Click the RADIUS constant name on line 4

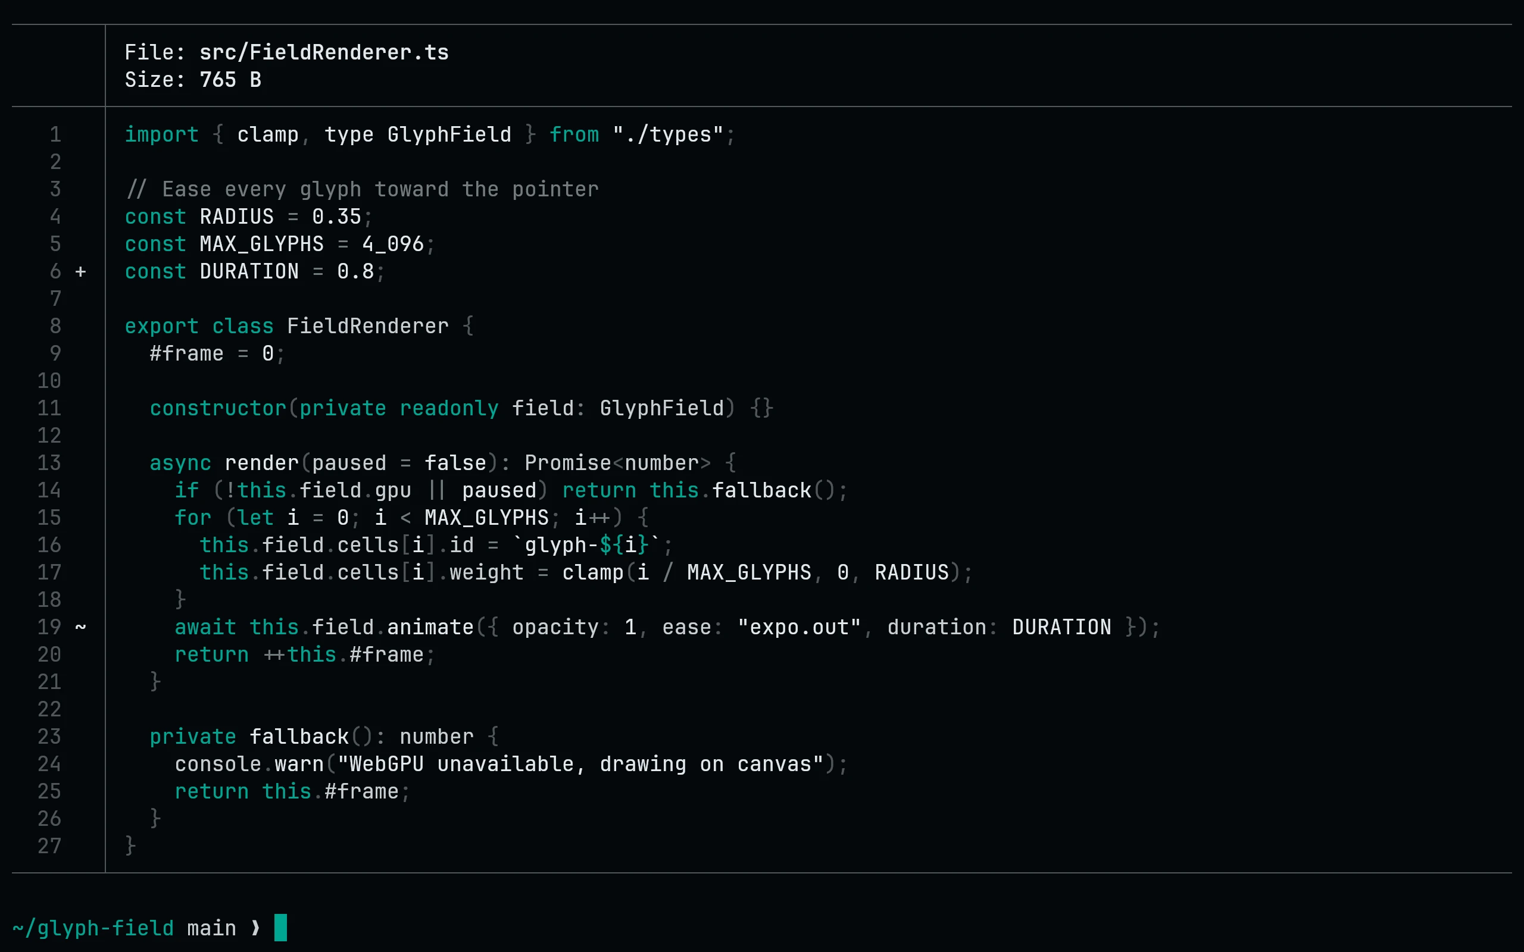pos(237,217)
